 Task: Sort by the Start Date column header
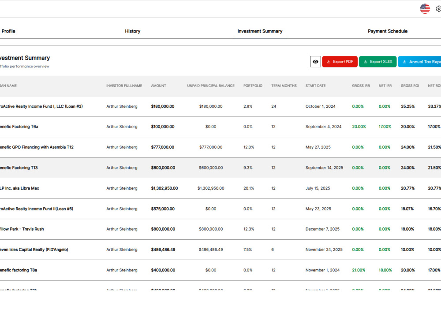click(x=316, y=86)
